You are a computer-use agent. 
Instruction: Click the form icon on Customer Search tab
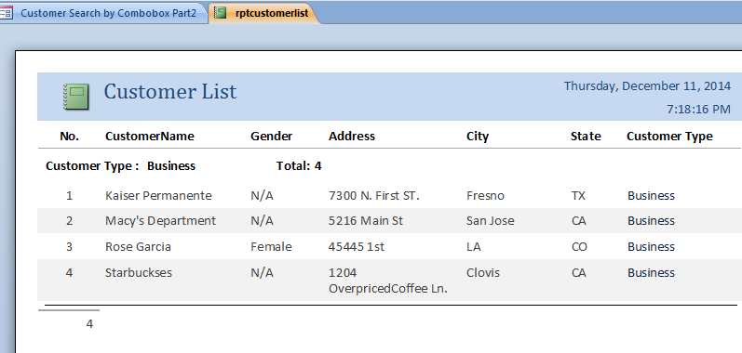(x=6, y=13)
